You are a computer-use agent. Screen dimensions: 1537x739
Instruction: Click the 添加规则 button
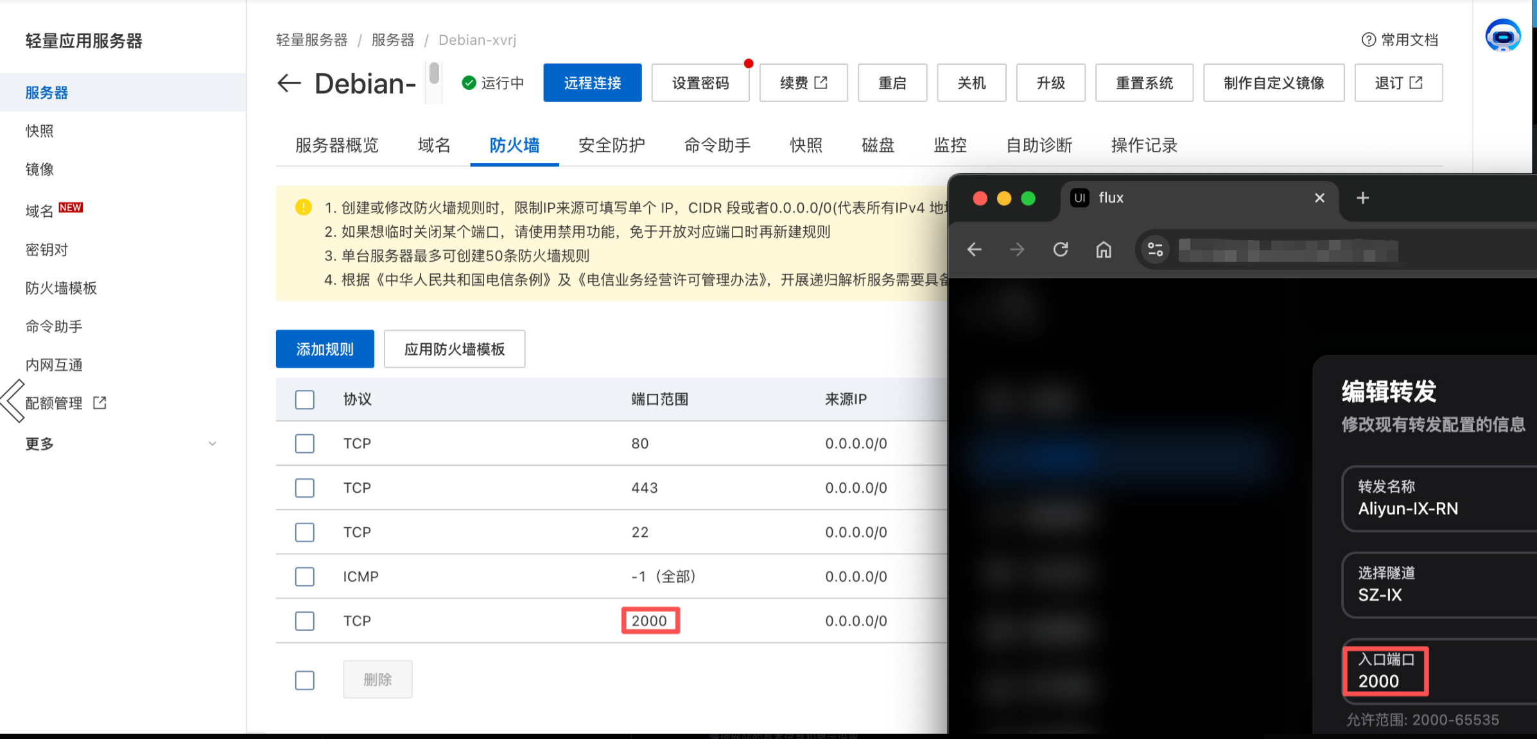pos(325,349)
